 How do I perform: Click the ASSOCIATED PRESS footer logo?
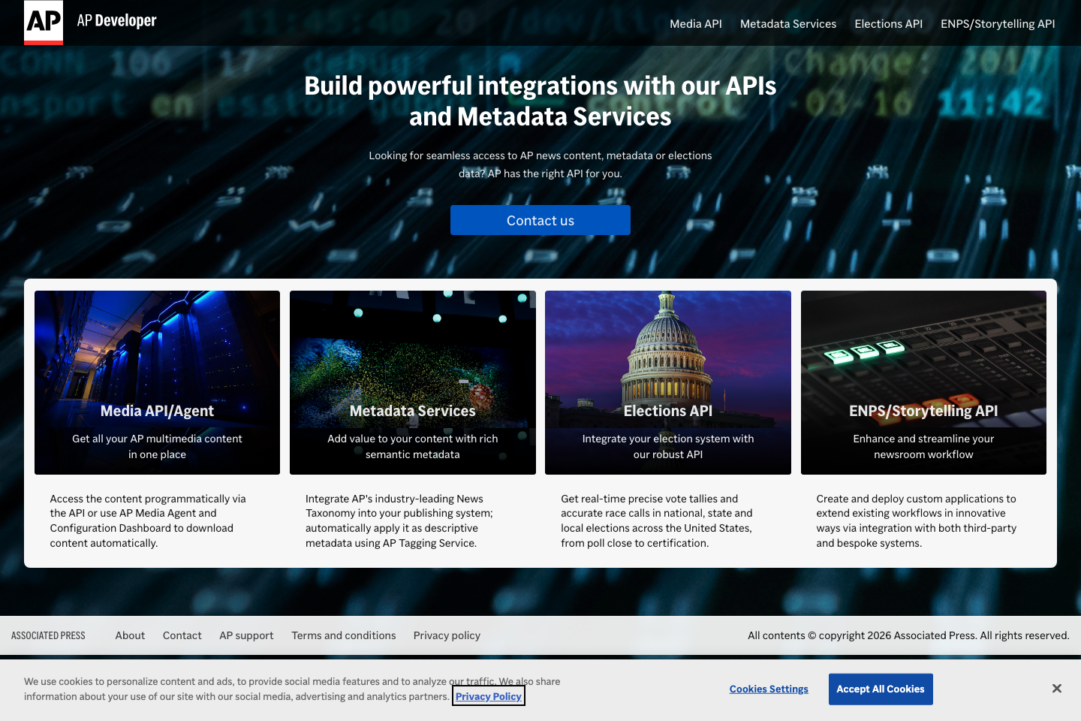point(48,635)
